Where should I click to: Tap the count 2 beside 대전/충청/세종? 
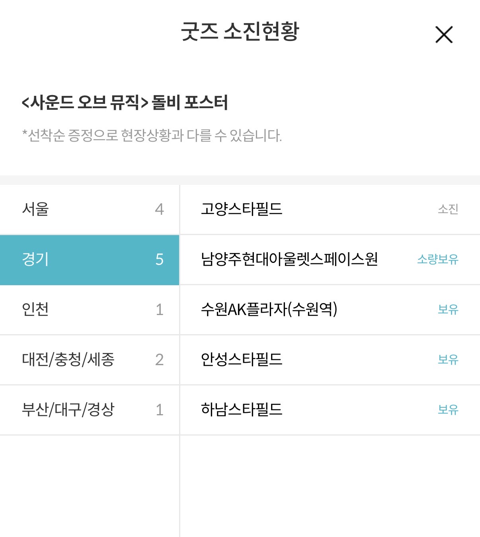click(x=159, y=360)
